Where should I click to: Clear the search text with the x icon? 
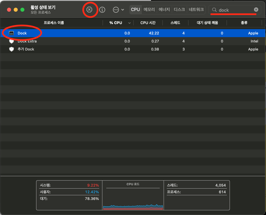[x=256, y=10]
